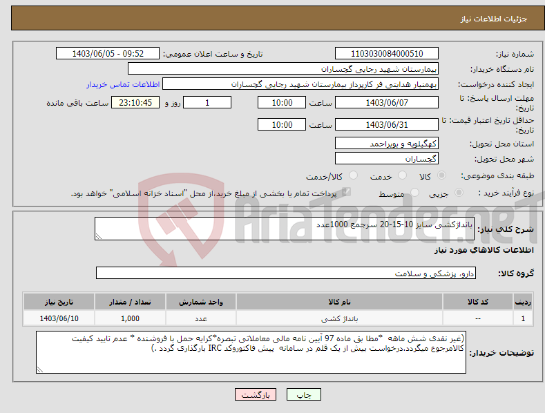Click the تاریخ نیاز column header
This screenshot has height=413, width=545.
[x=59, y=302]
